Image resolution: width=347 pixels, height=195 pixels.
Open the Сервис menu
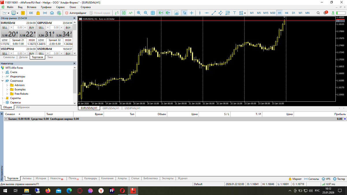(61, 7)
